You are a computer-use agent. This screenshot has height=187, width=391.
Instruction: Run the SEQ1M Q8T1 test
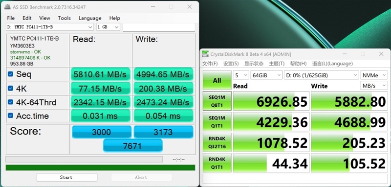pos(217,101)
